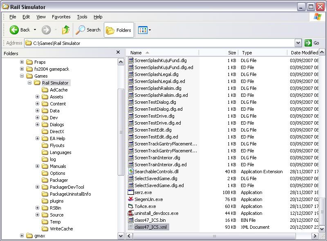Click the file list horizontal scrollbar thumb

(214, 236)
